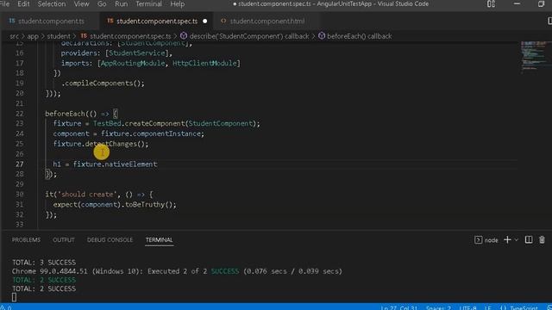Click 'providers: [StudentService],' line
552x310 pixels.
point(116,53)
